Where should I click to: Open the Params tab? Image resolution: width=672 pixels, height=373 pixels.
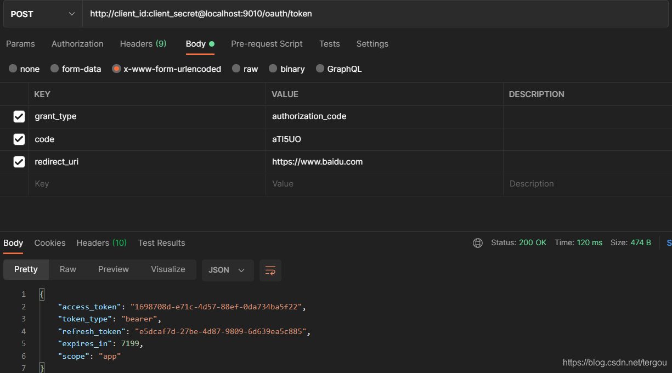coord(20,44)
